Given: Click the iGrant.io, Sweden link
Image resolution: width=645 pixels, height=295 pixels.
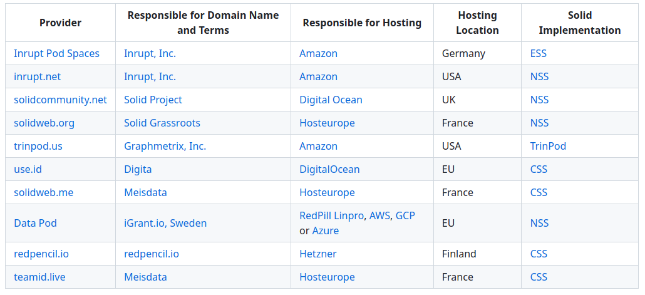Looking at the screenshot, I should pos(165,223).
